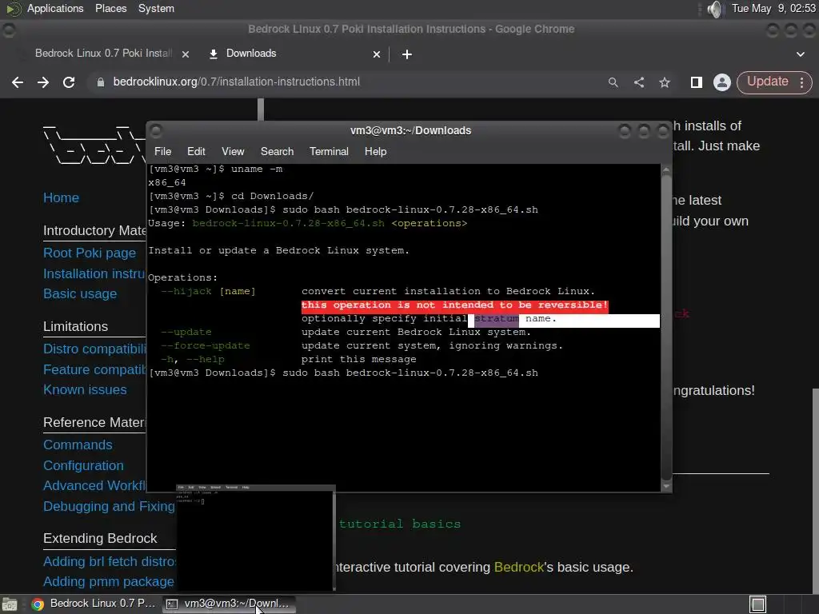Close the Downloads tab
Viewport: 819px width, 614px height.
(x=377, y=54)
